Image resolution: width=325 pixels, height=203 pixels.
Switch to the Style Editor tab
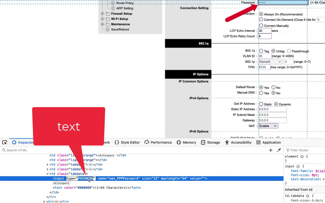[x=127, y=142]
